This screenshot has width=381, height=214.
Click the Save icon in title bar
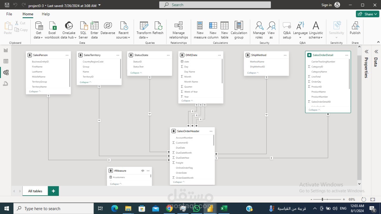pyautogui.click(x=7, y=5)
